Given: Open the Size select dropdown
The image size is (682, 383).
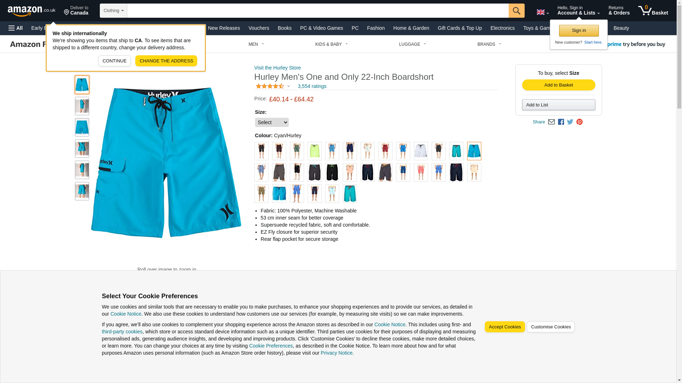Looking at the screenshot, I should [272, 122].
